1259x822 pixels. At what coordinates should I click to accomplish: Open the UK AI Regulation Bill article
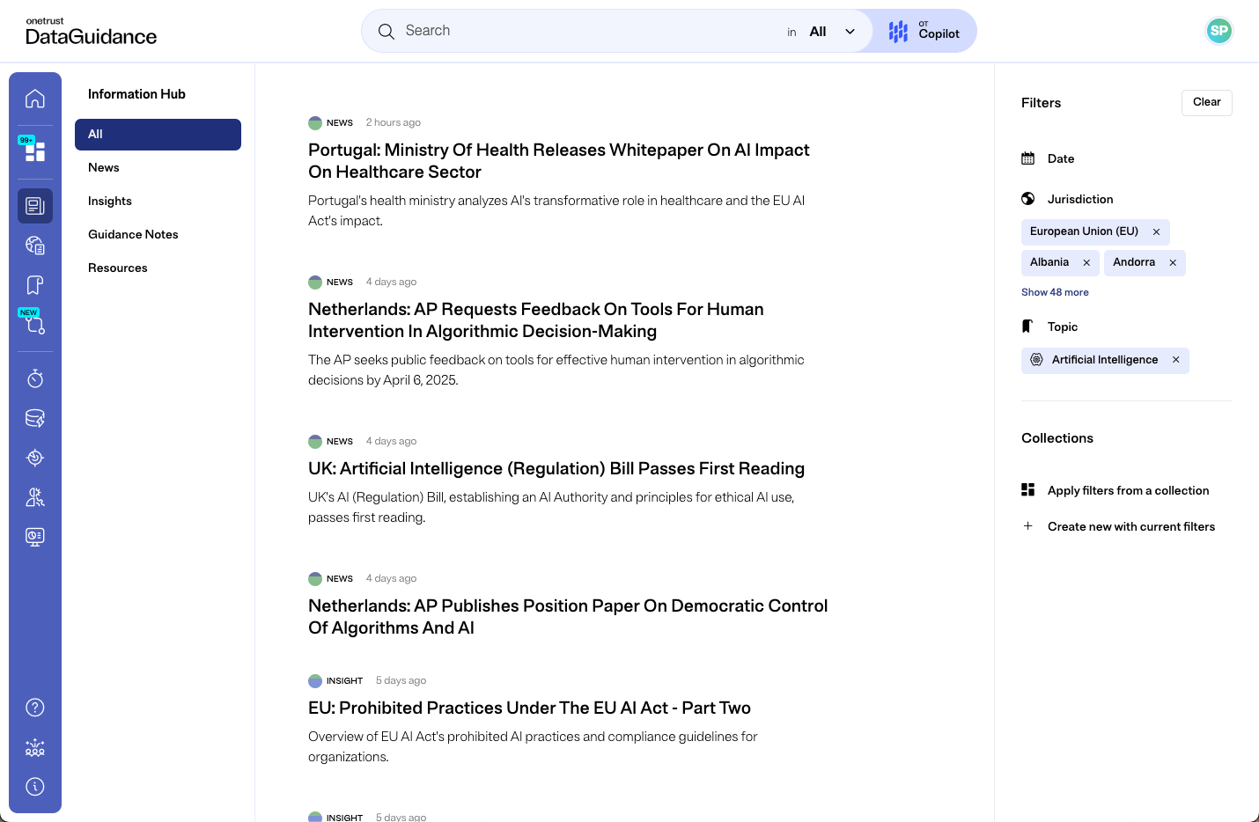click(x=556, y=469)
